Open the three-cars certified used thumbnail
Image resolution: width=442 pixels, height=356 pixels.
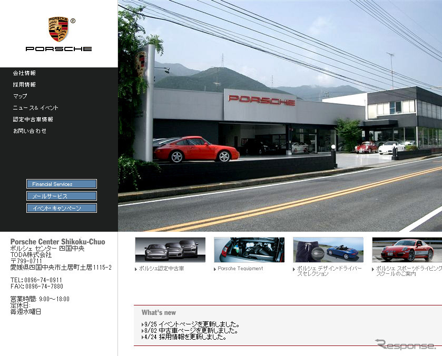coord(170,250)
